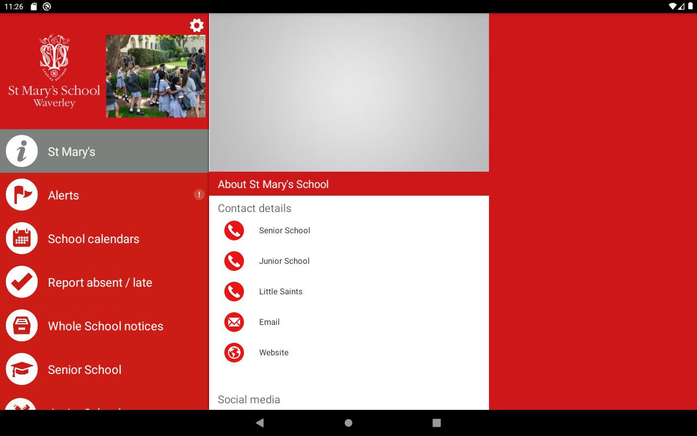The height and width of the screenshot is (436, 697).
Task: Open settings via the gear icon
Action: [197, 25]
